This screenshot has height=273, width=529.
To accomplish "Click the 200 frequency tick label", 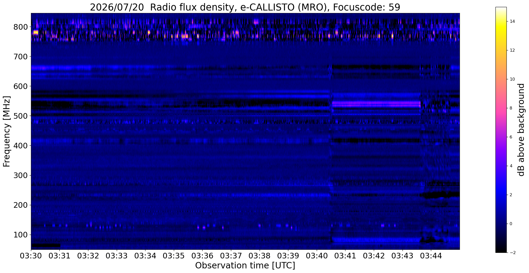I will (20, 205).
